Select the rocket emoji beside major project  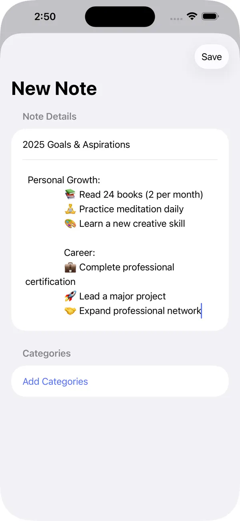[70, 296]
